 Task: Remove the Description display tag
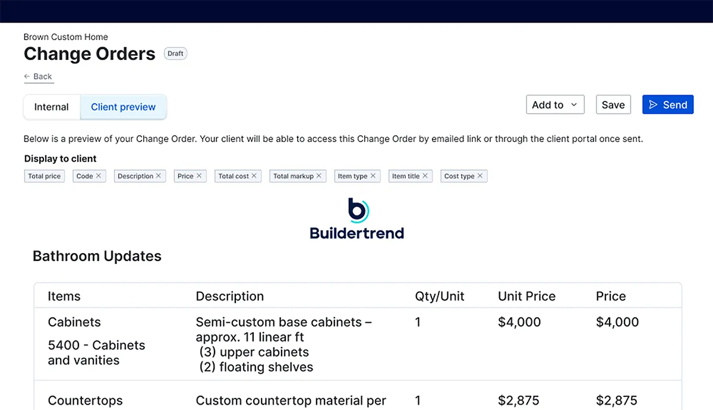(159, 176)
